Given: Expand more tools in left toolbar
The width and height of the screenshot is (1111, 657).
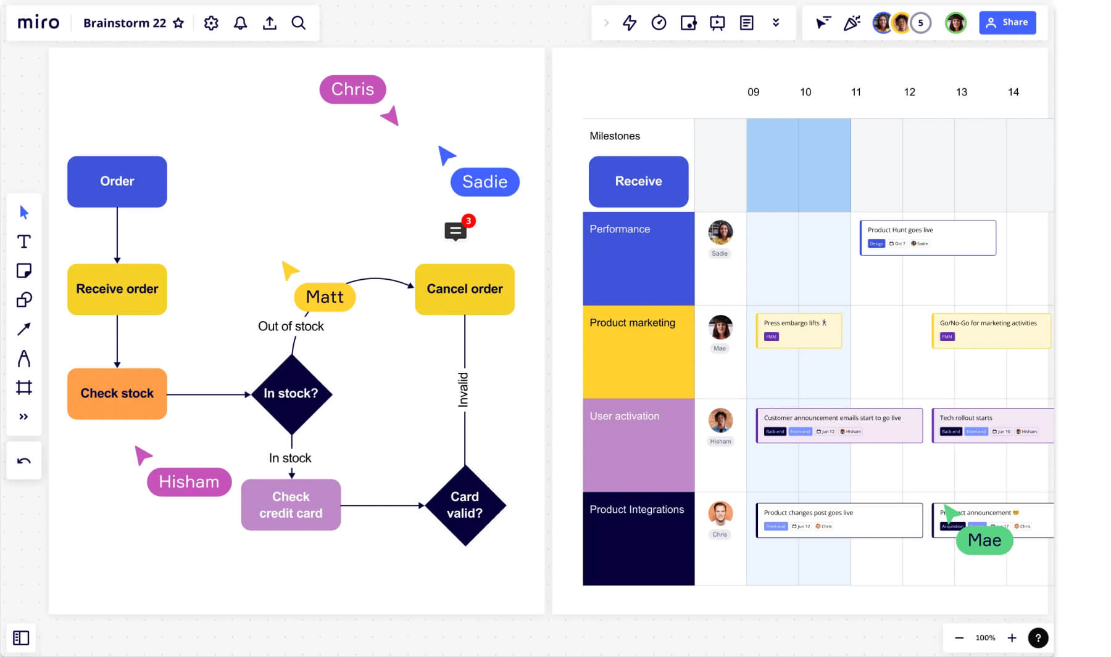Looking at the screenshot, I should coord(24,417).
